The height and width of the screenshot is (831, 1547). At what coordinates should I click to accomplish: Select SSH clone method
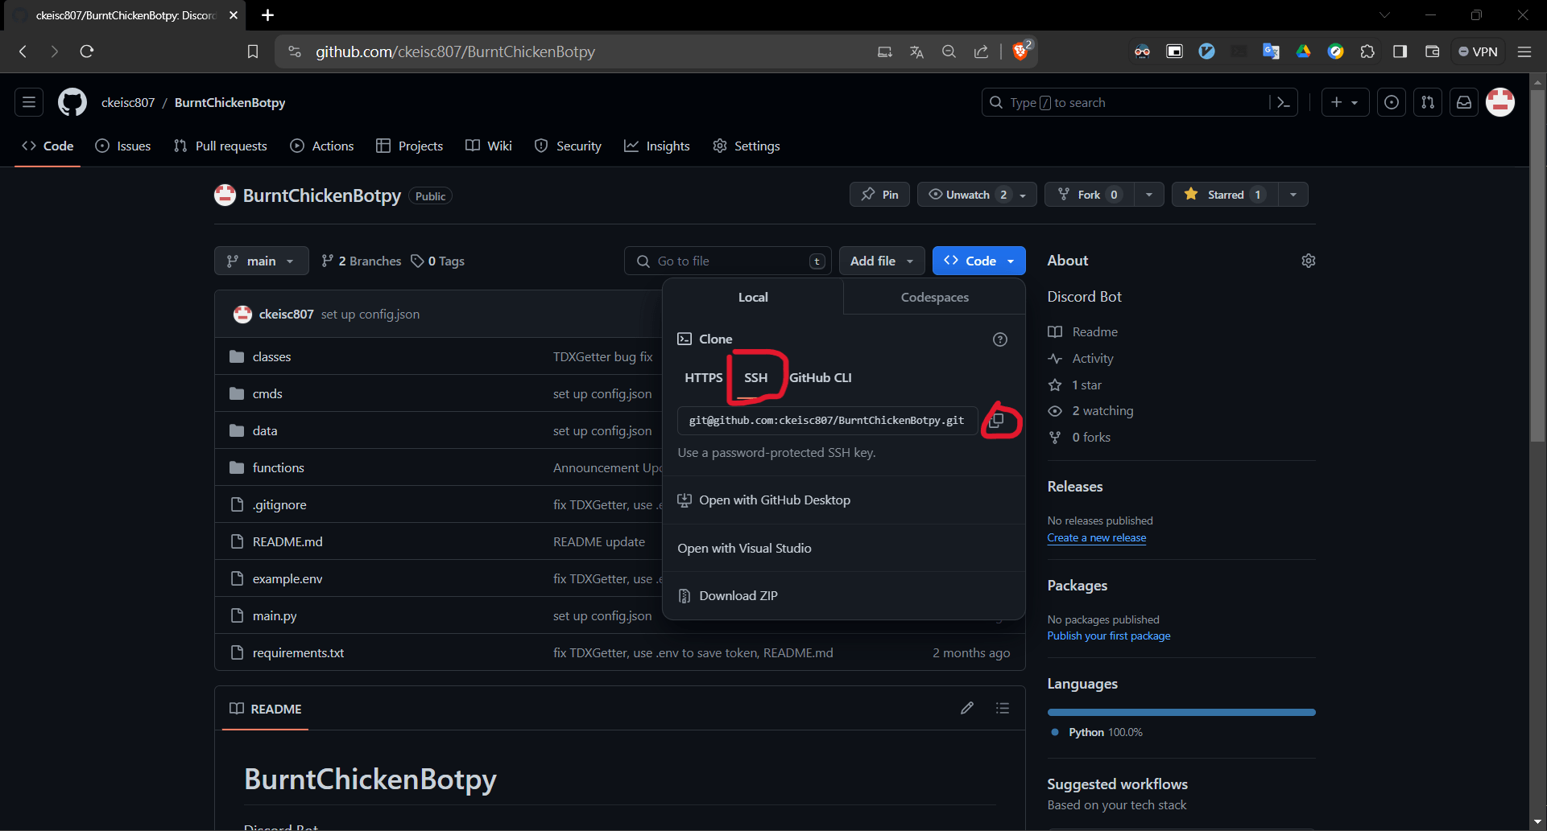tap(755, 377)
